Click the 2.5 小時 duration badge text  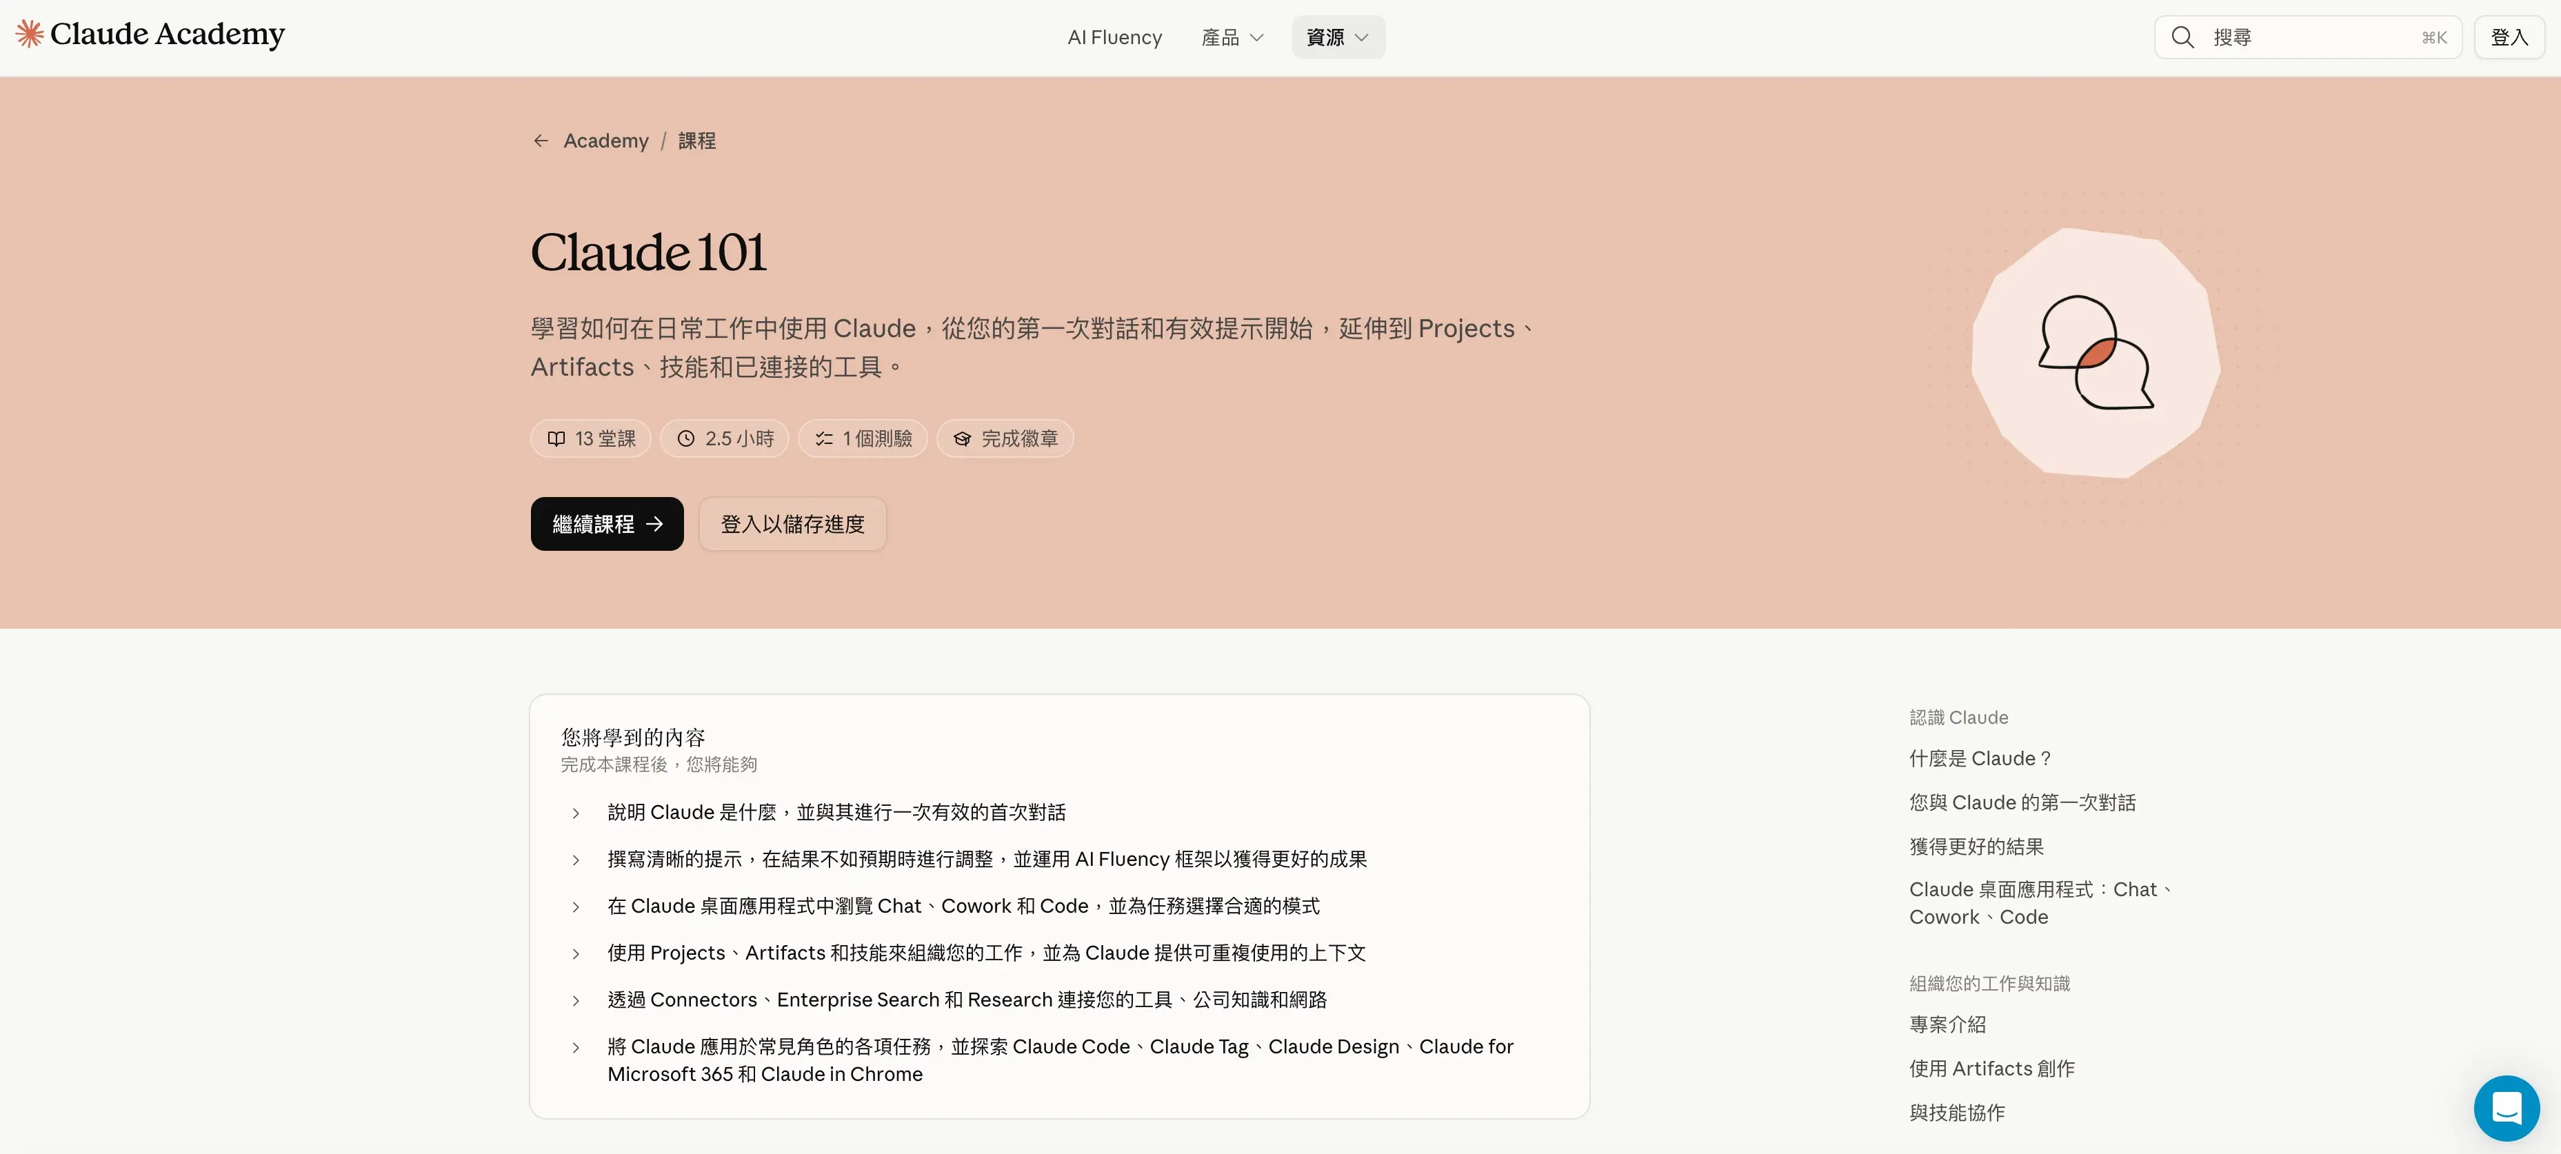tap(740, 439)
